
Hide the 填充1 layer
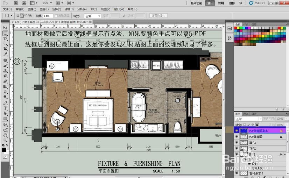click(237, 142)
